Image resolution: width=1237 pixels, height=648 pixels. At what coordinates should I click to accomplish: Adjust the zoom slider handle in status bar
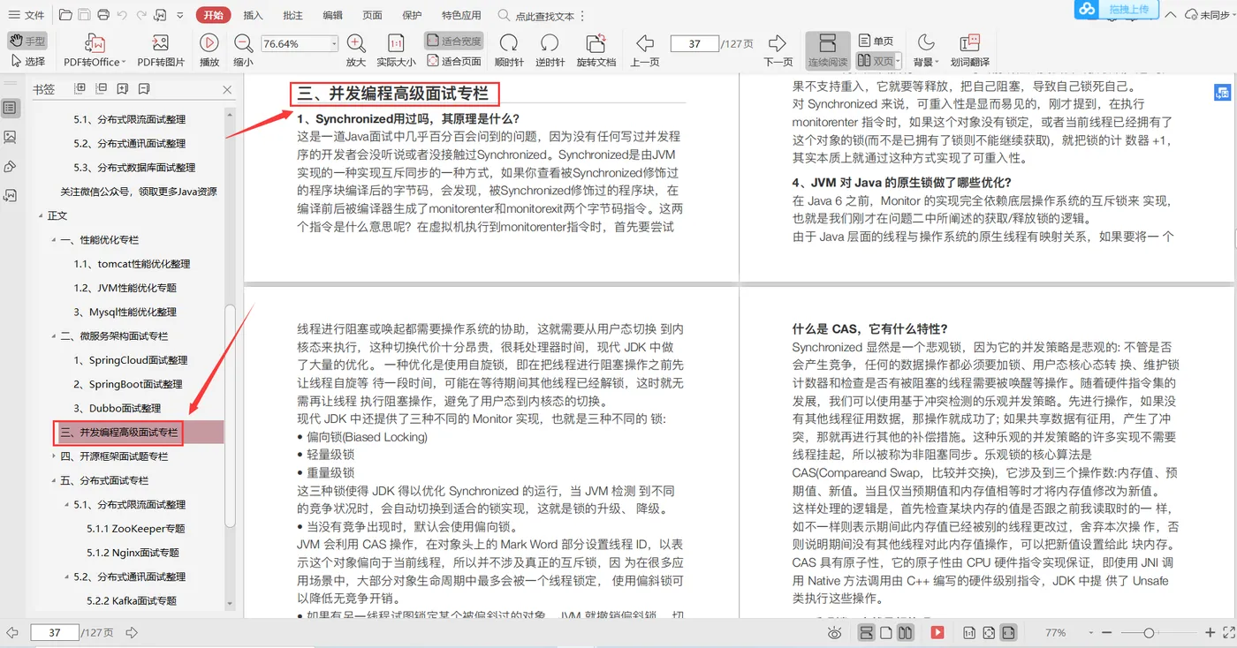click(x=1149, y=633)
